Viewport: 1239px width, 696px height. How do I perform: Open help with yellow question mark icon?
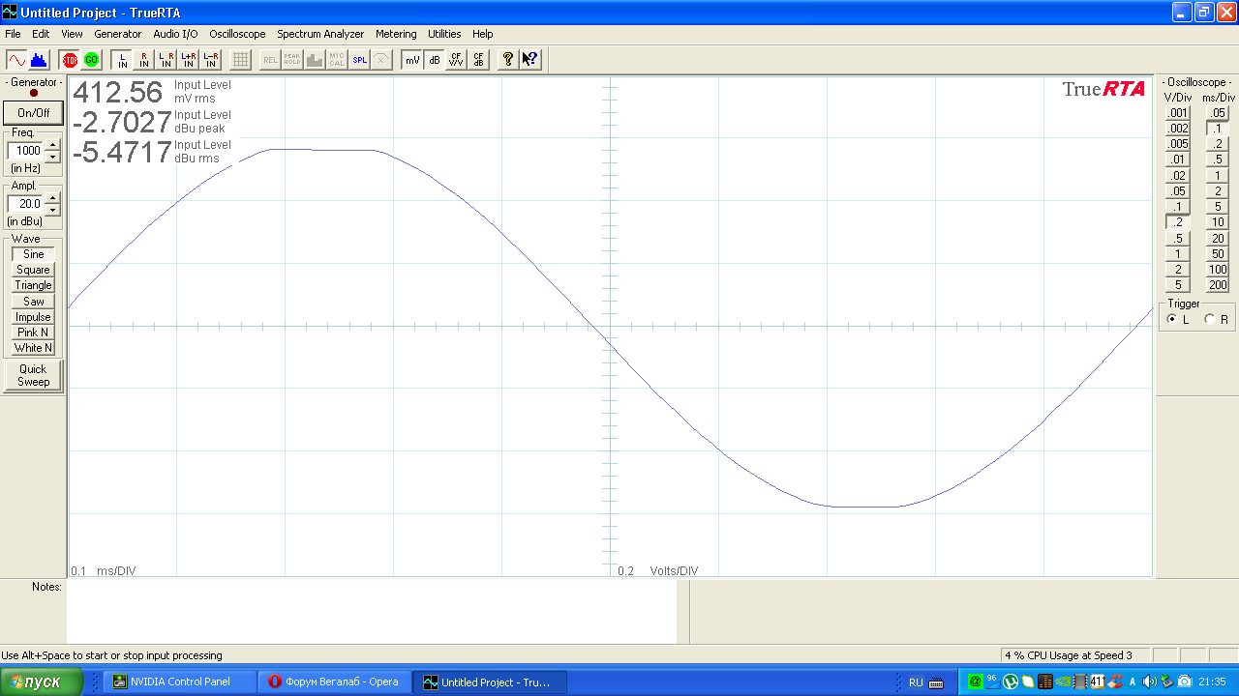(508, 60)
